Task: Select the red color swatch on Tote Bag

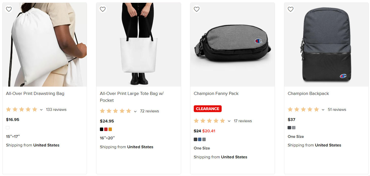Action: [106, 129]
